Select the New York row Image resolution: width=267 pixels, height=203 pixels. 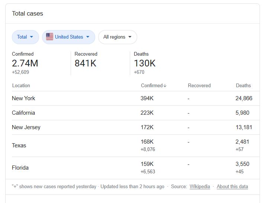click(136, 98)
